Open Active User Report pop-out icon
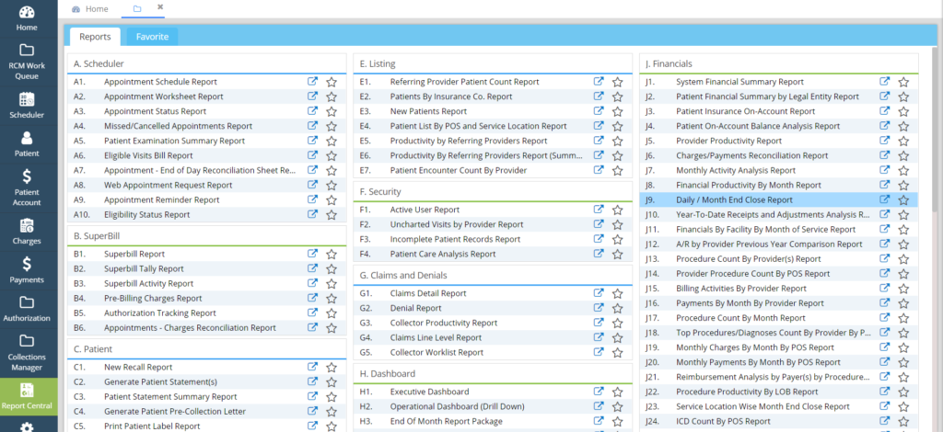The height and width of the screenshot is (432, 943). tap(599, 210)
